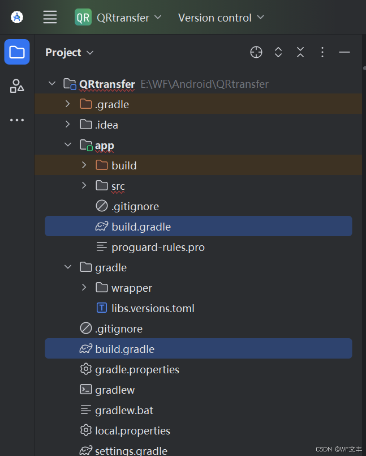Show more tool windows
The width and height of the screenshot is (366, 456).
coord(17,120)
